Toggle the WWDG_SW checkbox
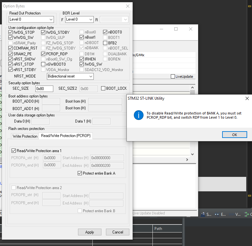 pos(11,38)
